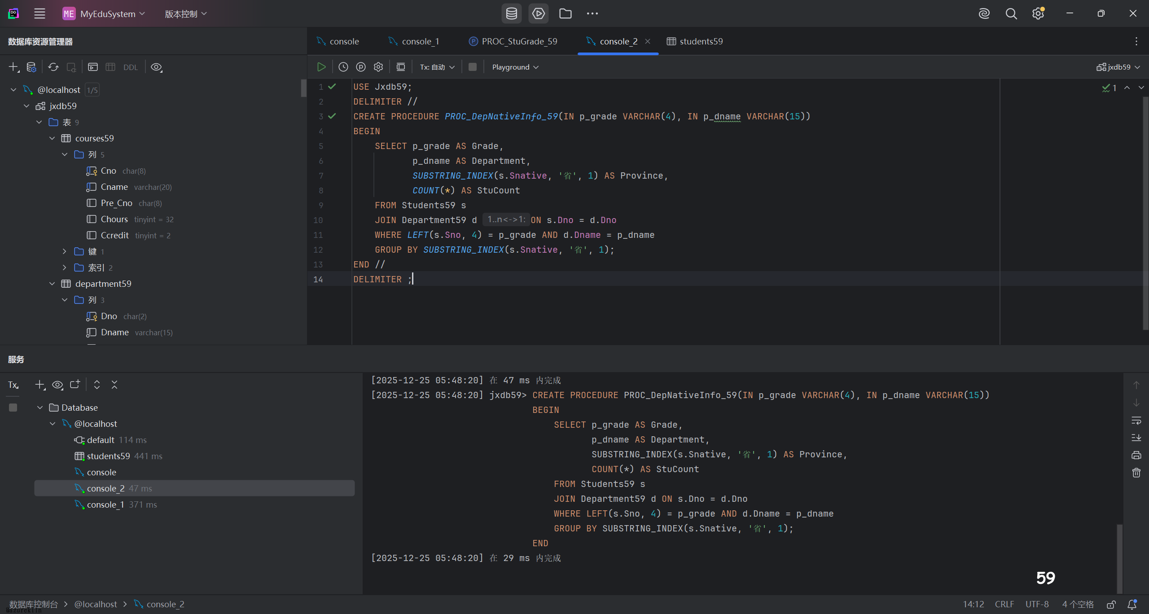Open the DDL button in explorer toolbar
The image size is (1149, 614).
point(130,67)
